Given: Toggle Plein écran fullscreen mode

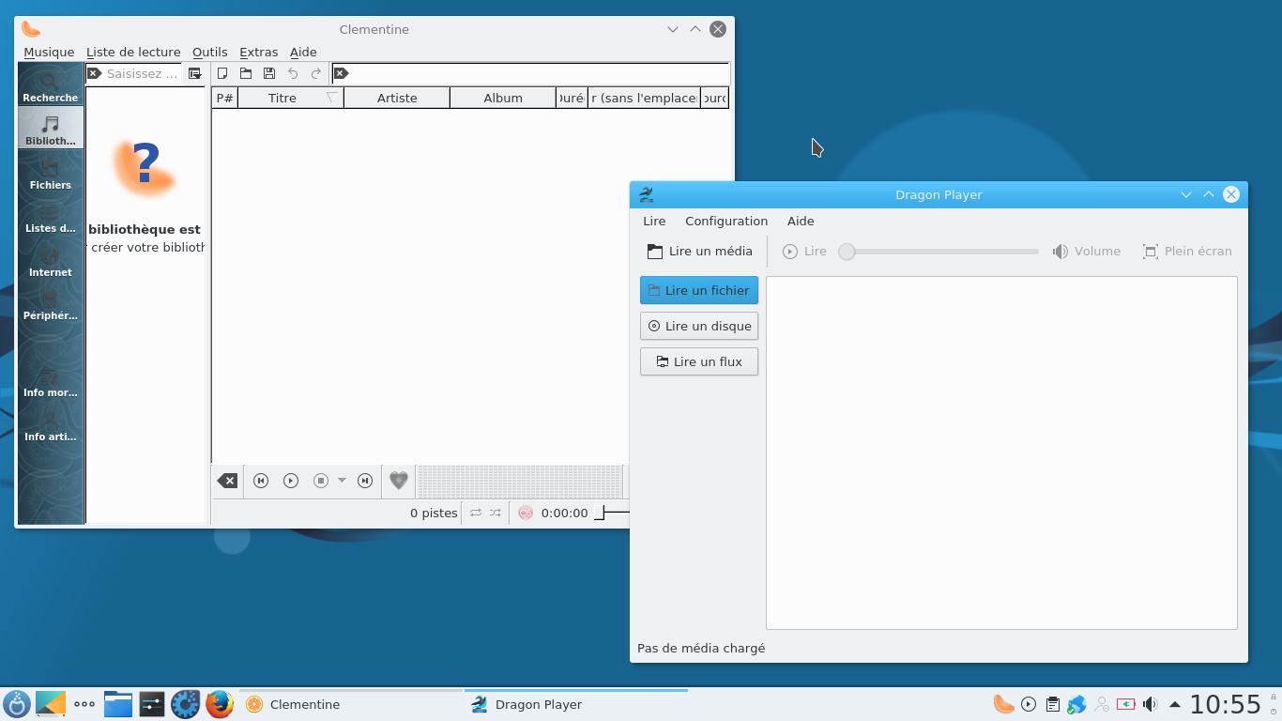Looking at the screenshot, I should [1187, 251].
